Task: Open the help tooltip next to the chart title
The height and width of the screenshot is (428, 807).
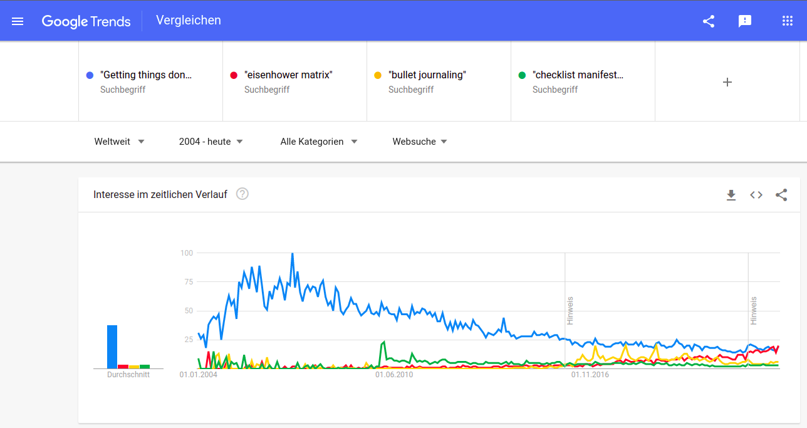Action: pos(242,194)
